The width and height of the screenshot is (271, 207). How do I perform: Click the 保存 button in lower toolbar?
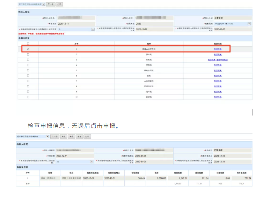(x=71, y=137)
